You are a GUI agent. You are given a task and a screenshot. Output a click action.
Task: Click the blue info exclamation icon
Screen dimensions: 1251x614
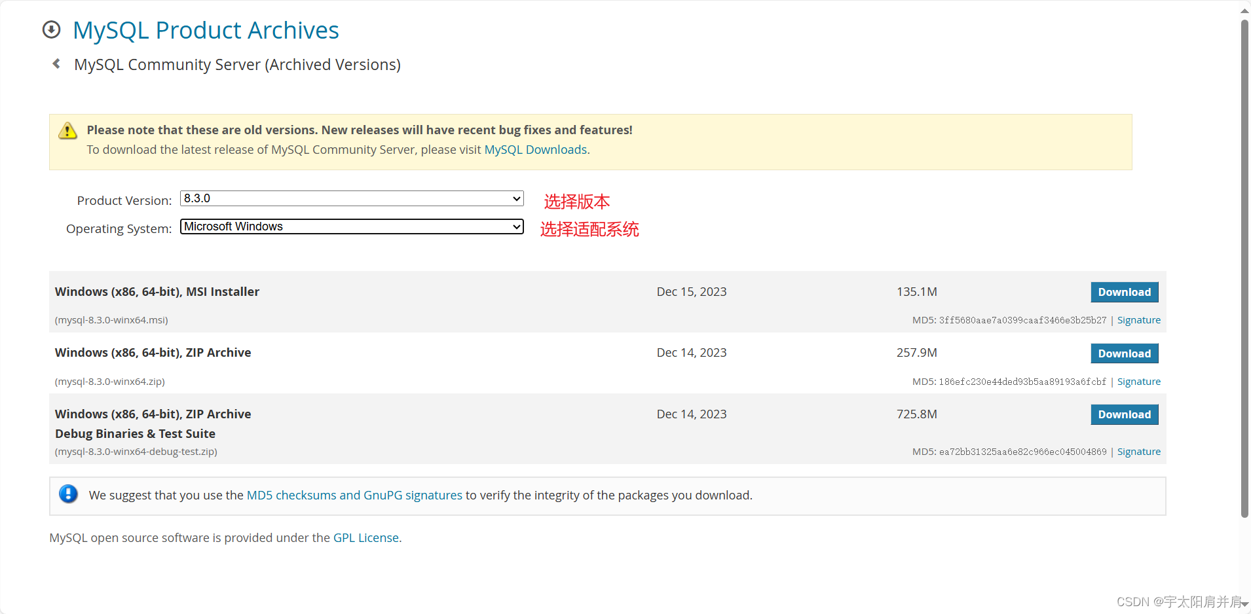tap(68, 494)
